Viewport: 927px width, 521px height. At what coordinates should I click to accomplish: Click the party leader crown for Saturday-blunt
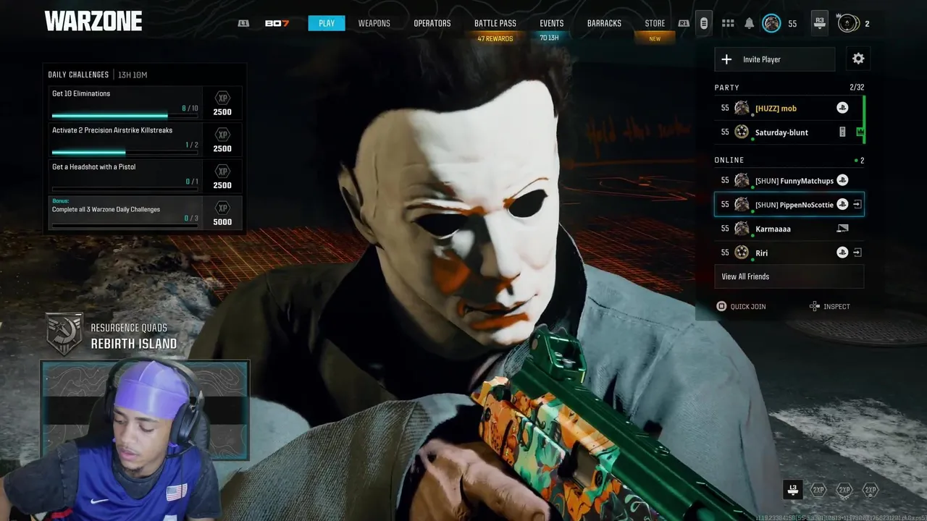click(x=860, y=132)
